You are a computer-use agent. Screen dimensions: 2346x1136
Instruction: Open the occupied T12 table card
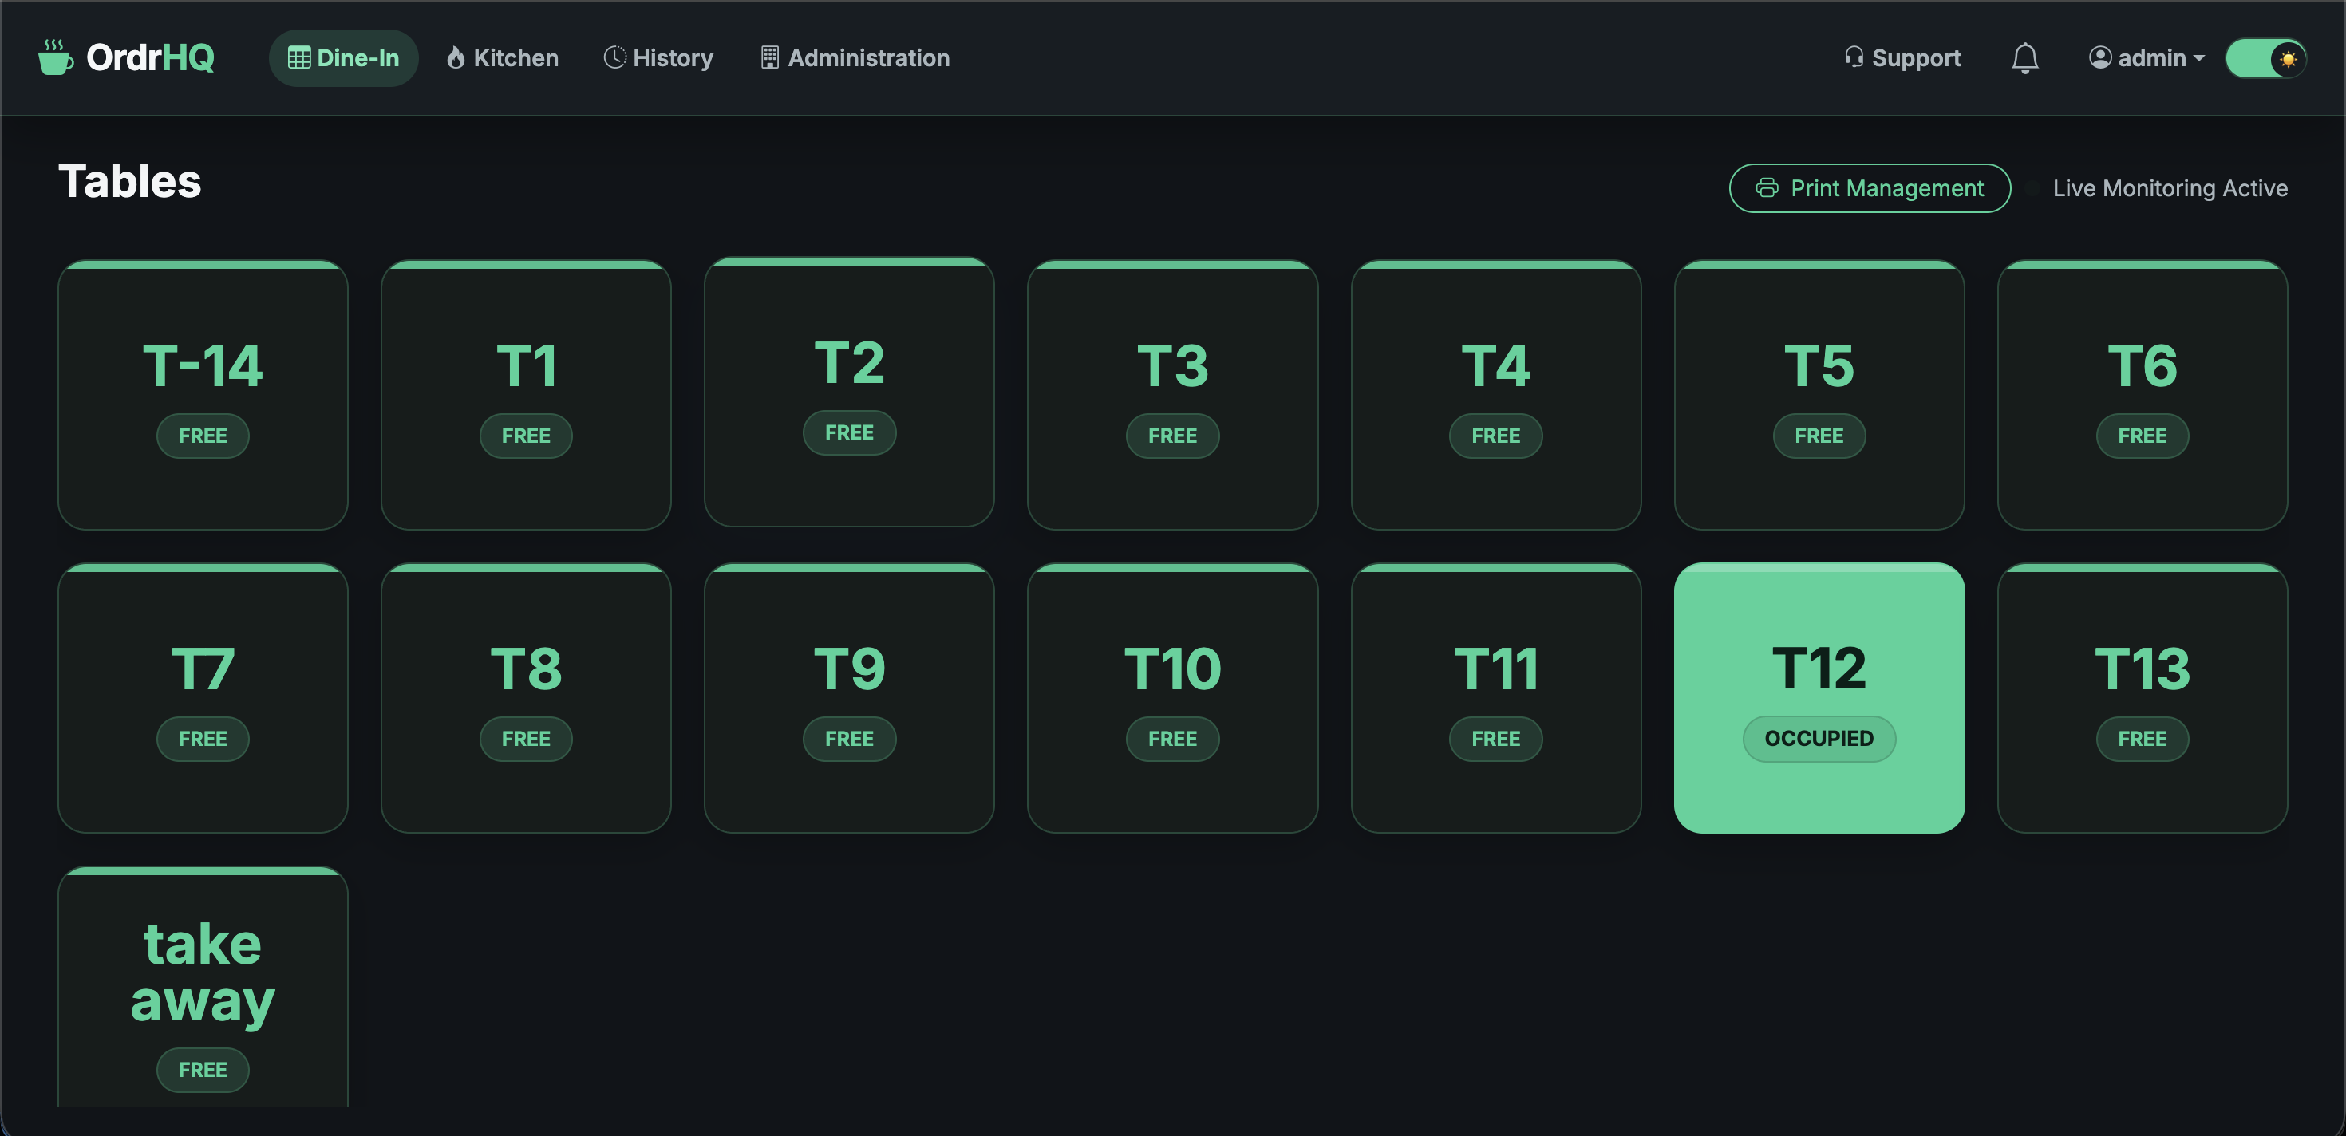tap(1819, 698)
